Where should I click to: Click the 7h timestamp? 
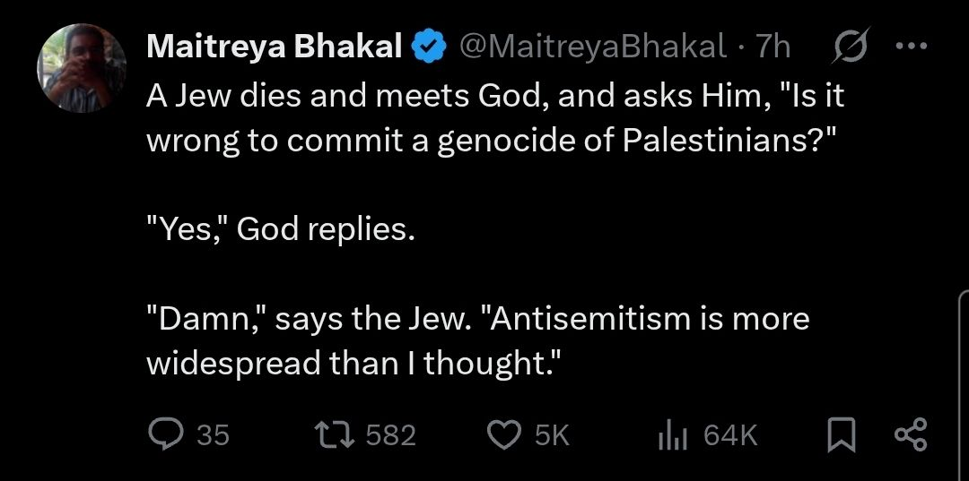coord(773,47)
